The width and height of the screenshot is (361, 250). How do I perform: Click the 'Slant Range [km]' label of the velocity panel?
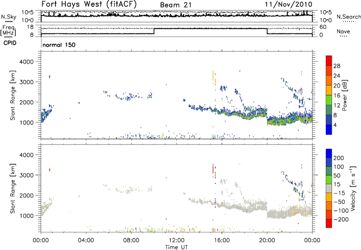tap(13, 189)
